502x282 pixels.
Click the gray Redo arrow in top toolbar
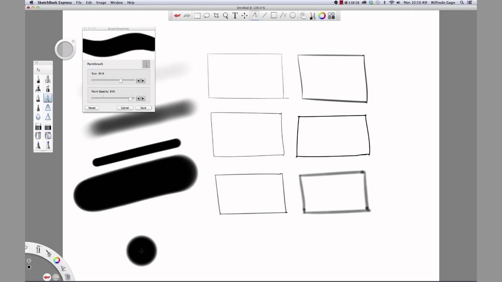pos(187,16)
